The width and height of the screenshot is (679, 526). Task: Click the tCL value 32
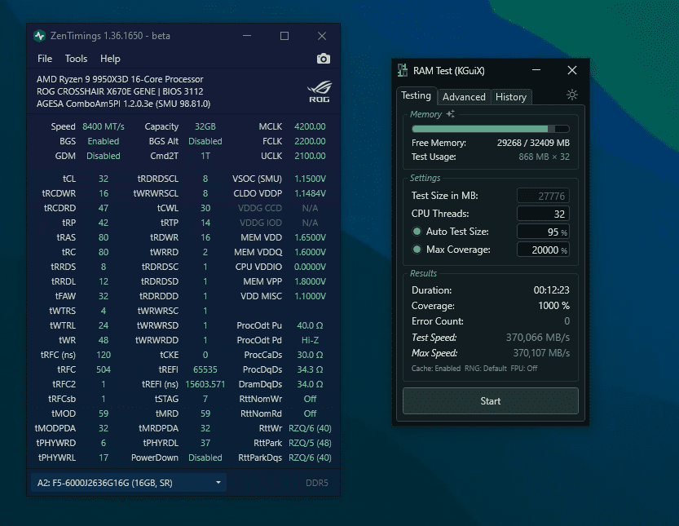104,179
